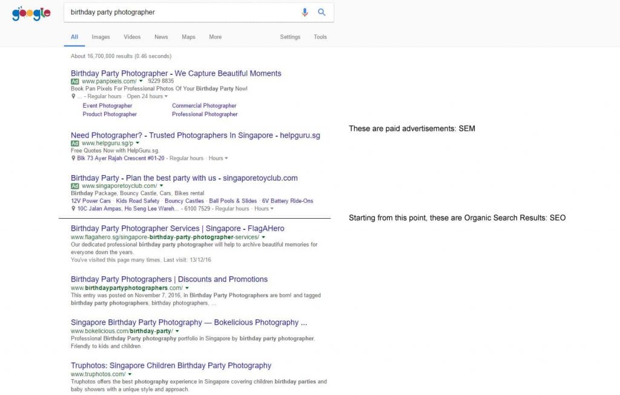Image resolution: width=620 pixels, height=395 pixels.
Task: Open the singaporetoyclub.com Birthday Party ad title
Action: point(184,178)
